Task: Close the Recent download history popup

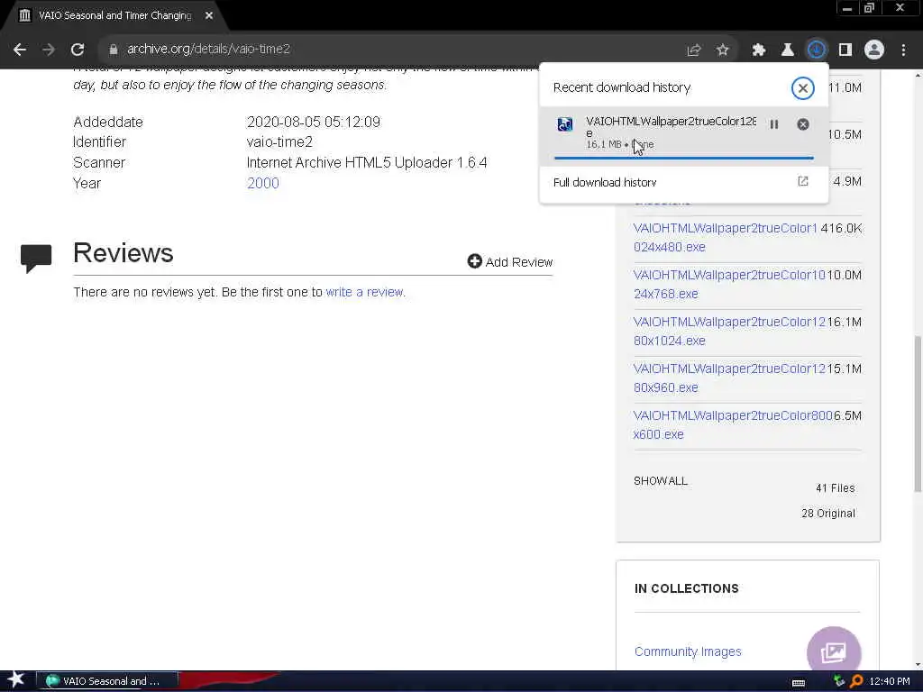Action: [x=802, y=88]
